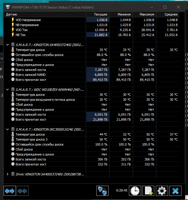This screenshot has height=200, width=188.
Task: Click the Датчик column header
Action: point(45,14)
